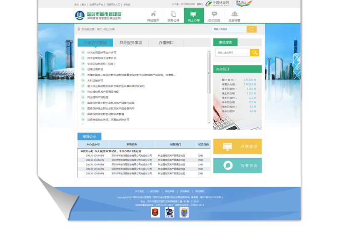337x235 pixels.
Task: Click the red shield badge in footer
Action: pyautogui.click(x=155, y=212)
